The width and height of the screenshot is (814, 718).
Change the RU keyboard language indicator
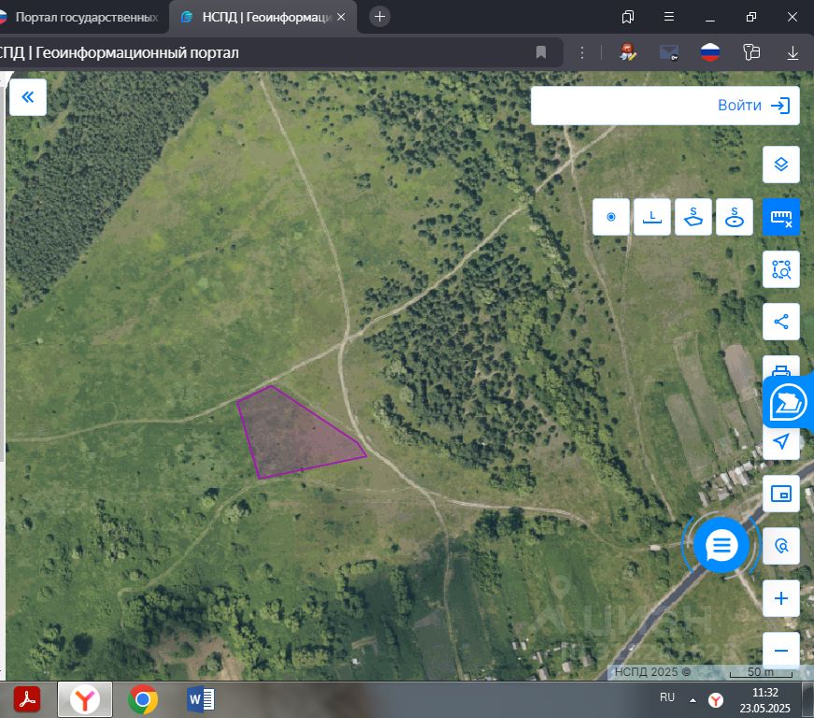coord(667,697)
